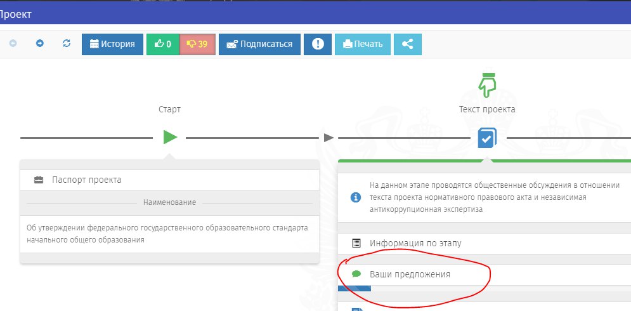Click the Наименование field heading

pyautogui.click(x=169, y=202)
